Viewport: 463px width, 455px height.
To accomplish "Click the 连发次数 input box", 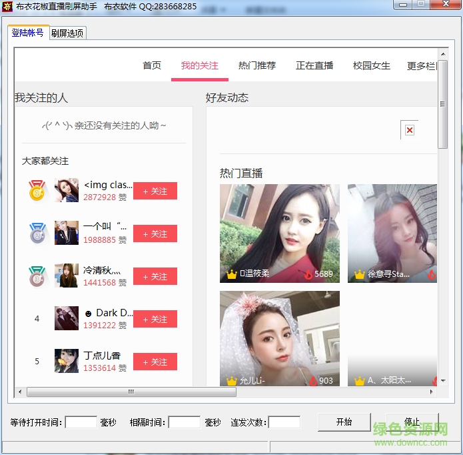I will click(x=284, y=422).
